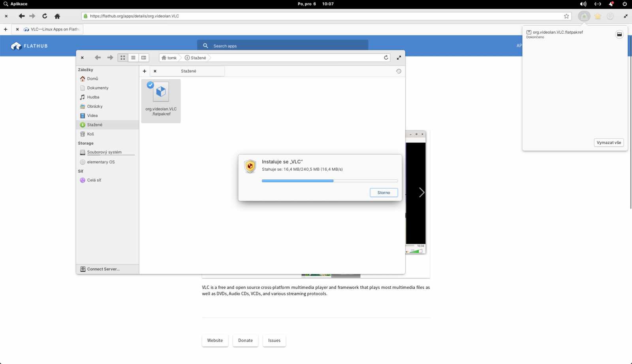Add a new tab in Files

145,71
